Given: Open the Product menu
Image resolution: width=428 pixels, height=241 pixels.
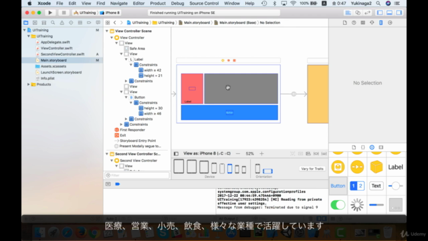Looking at the screenshot, I should coord(158,3).
